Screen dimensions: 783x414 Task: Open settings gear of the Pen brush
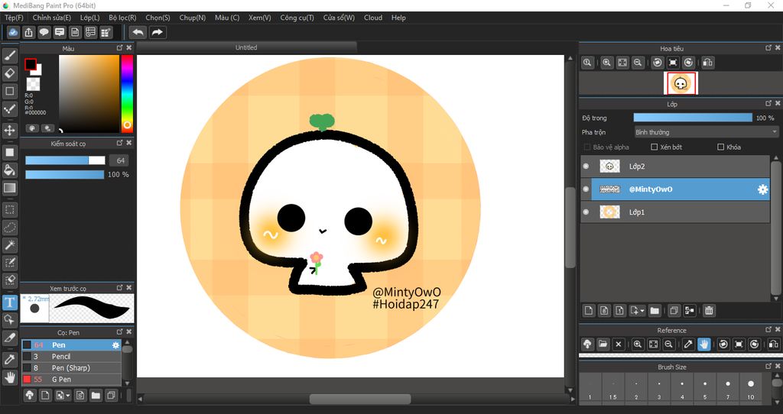point(116,345)
